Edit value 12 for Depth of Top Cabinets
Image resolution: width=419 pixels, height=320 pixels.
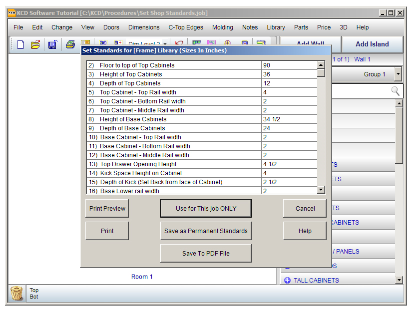[289, 83]
